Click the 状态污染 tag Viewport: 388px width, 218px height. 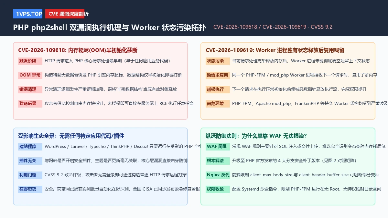218,61
